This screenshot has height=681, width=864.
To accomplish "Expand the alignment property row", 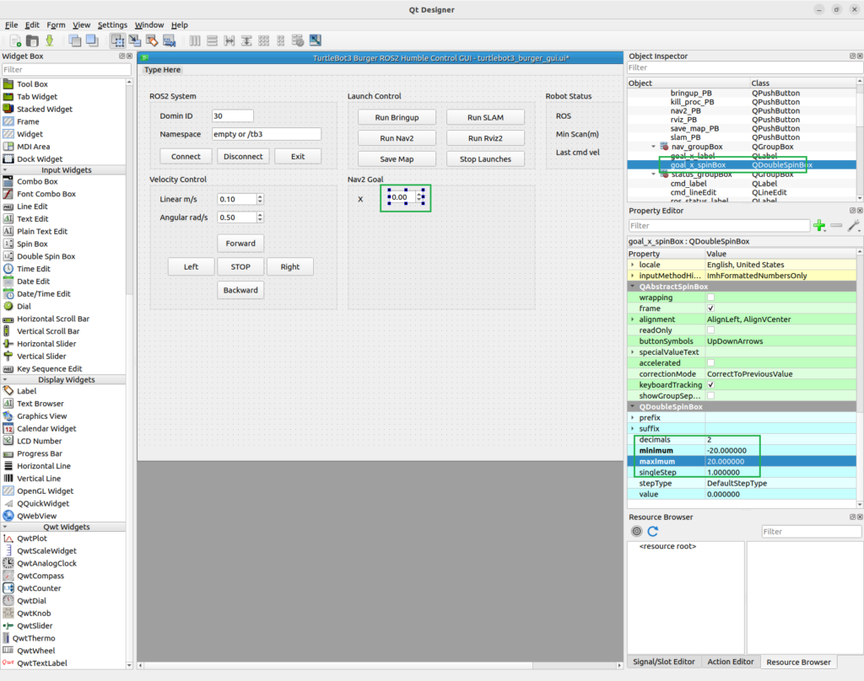I will 633,319.
